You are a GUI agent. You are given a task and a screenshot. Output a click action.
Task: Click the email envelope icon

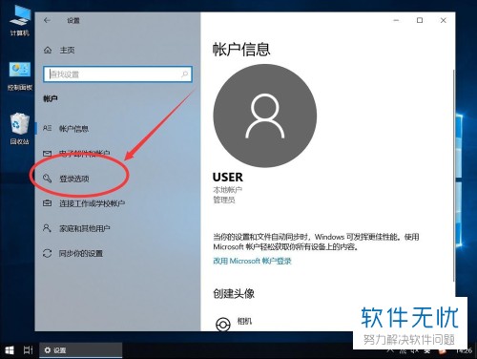pos(47,154)
